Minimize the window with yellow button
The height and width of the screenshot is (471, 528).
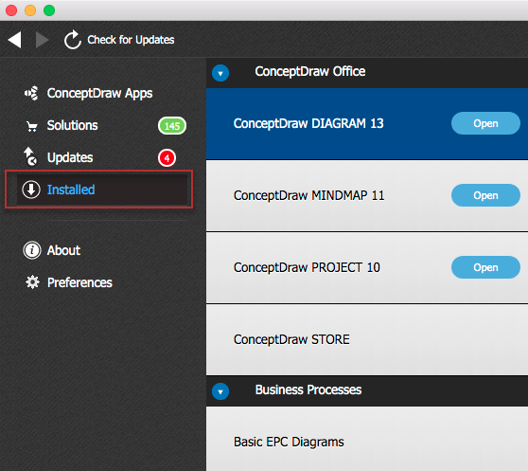(30, 10)
